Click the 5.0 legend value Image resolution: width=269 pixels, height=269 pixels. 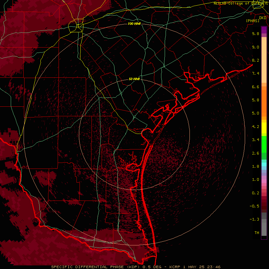(x=256, y=113)
